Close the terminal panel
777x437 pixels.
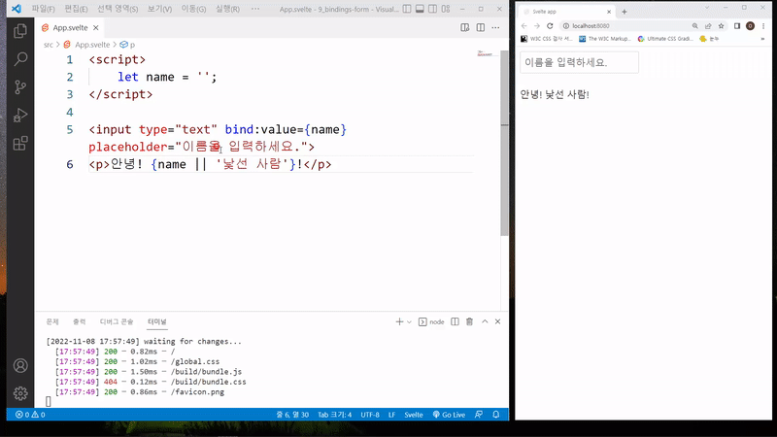(497, 321)
